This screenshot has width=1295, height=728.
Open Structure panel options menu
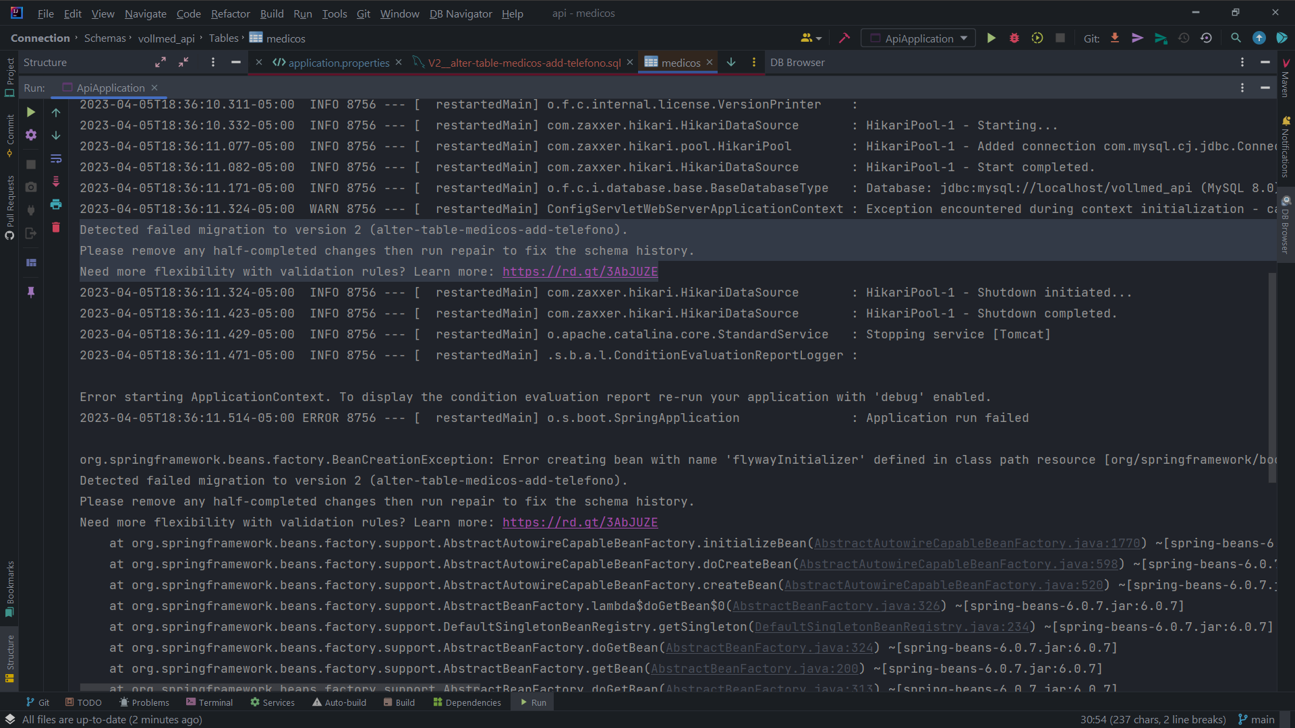(x=213, y=62)
